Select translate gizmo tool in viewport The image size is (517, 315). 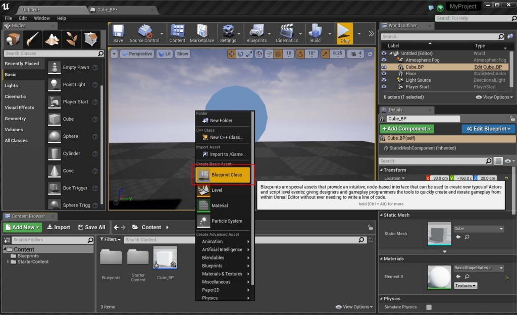pyautogui.click(x=231, y=54)
